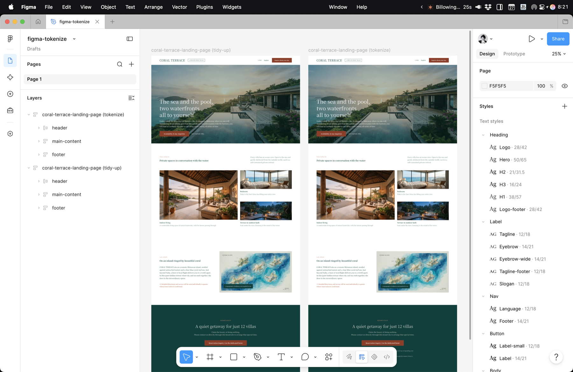573x372 pixels.
Task: Open the Widgets menu
Action: 232,7
